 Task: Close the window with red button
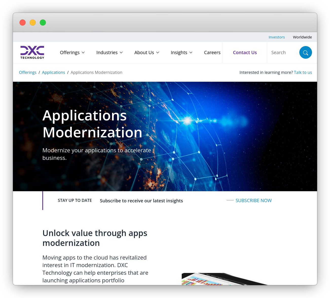tap(23, 23)
